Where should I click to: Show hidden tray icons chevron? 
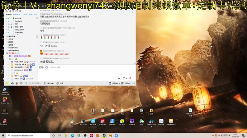pos(213,135)
